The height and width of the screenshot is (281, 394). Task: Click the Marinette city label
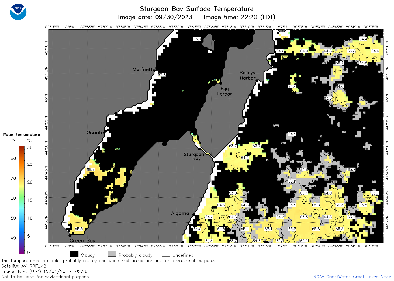click(x=144, y=70)
